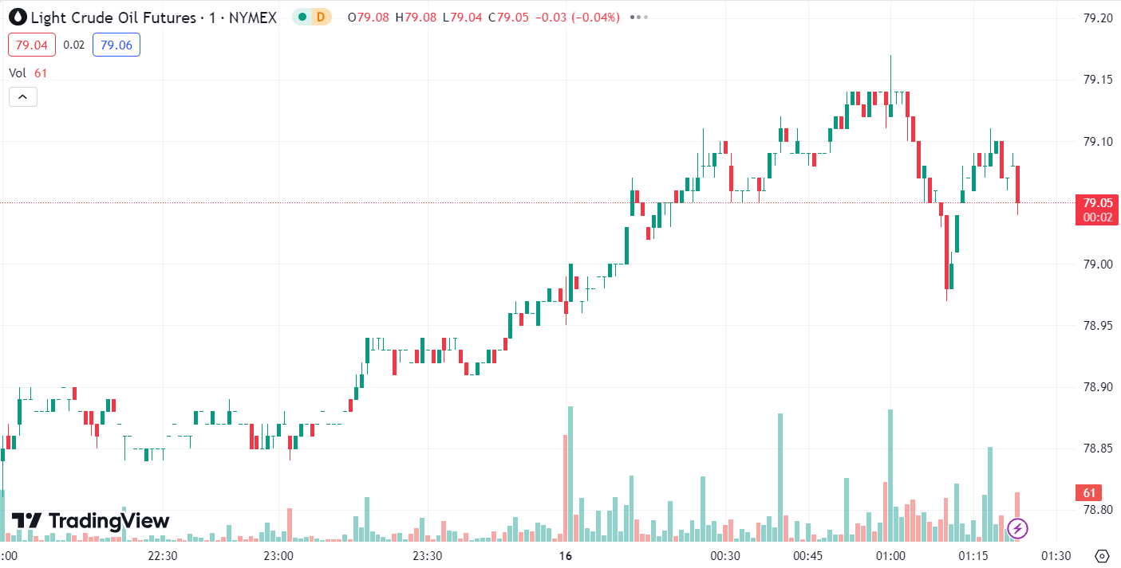Click the 0.02 spread value
This screenshot has width=1121, height=568.
click(73, 45)
